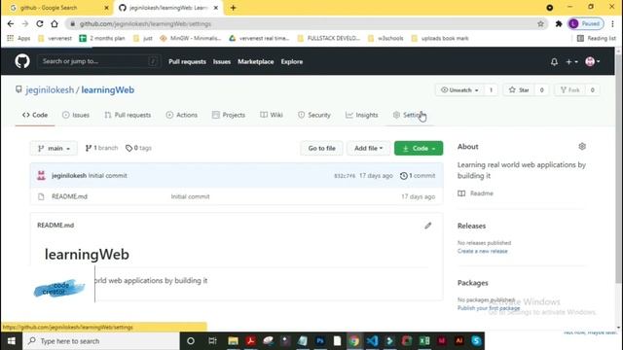Select the Code tab
This screenshot has width=623, height=350.
pyautogui.click(x=35, y=115)
